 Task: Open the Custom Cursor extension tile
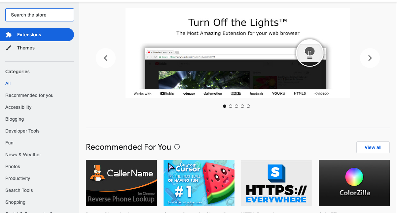(x=199, y=183)
